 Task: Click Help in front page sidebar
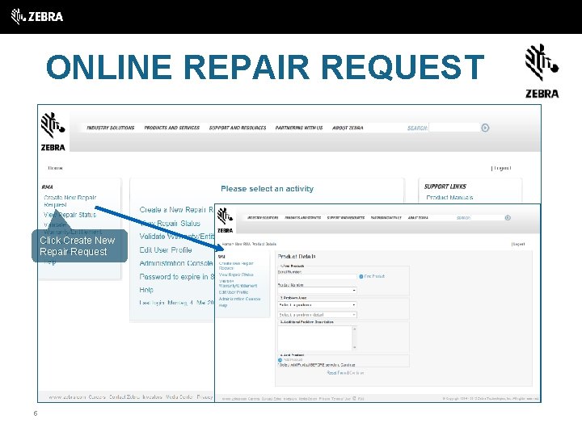[223, 305]
